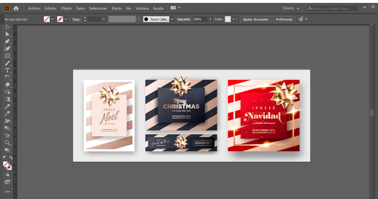Open the Ayuda menu
378x199 pixels.
(158, 8)
